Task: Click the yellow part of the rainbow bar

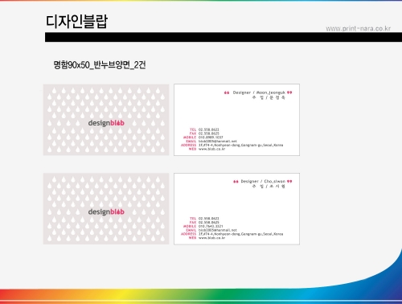Action: [x=129, y=295]
